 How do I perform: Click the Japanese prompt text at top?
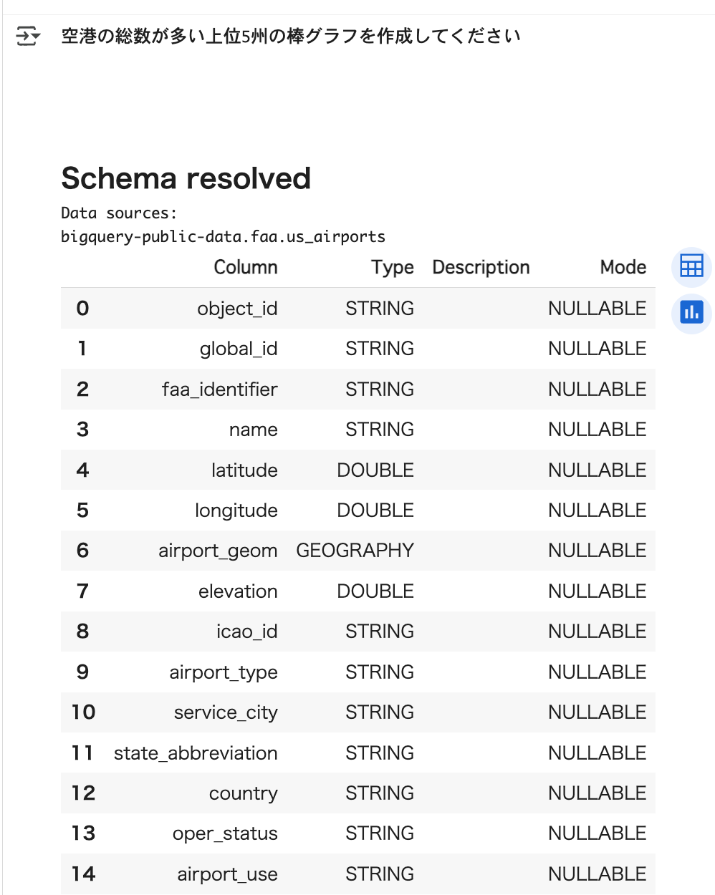[290, 36]
